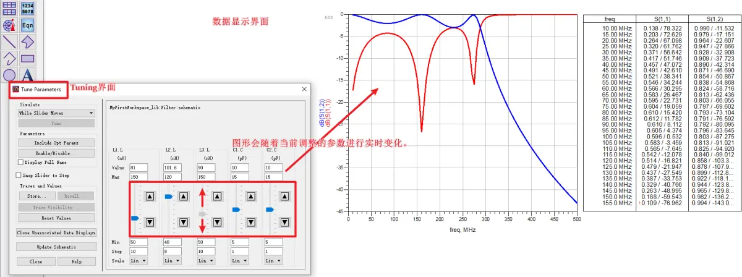The width and height of the screenshot is (742, 277).
Task: Click the 'freq' column header in table
Action: [x=609, y=19]
